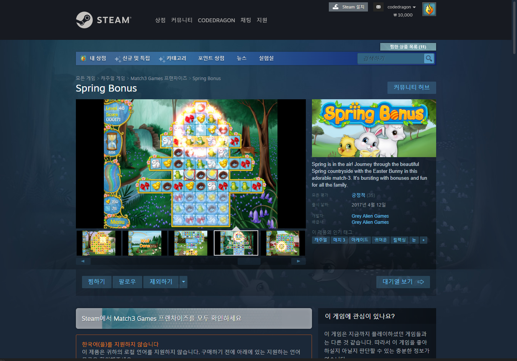Click the 'Spring Bonus' breadcrumb link
The width and height of the screenshot is (517, 361).
click(x=207, y=78)
